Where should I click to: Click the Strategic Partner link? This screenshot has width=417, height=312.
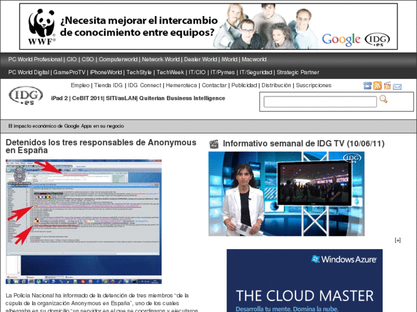298,72
